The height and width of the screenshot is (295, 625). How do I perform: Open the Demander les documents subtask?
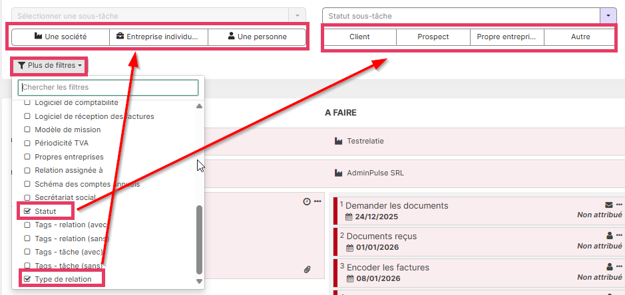[397, 205]
